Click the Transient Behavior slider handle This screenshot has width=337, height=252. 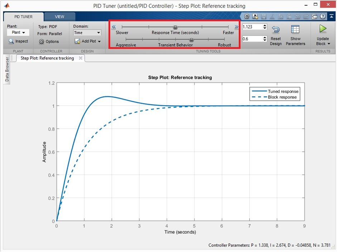192,39
